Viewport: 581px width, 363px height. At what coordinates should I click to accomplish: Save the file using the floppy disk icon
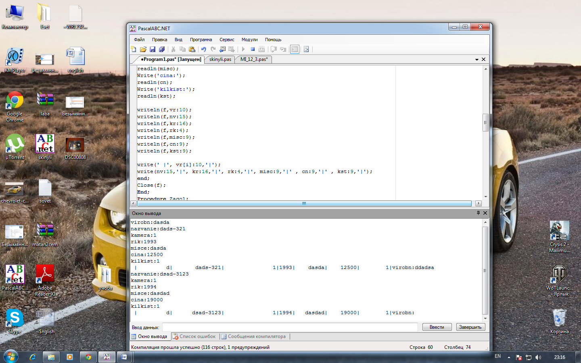153,49
